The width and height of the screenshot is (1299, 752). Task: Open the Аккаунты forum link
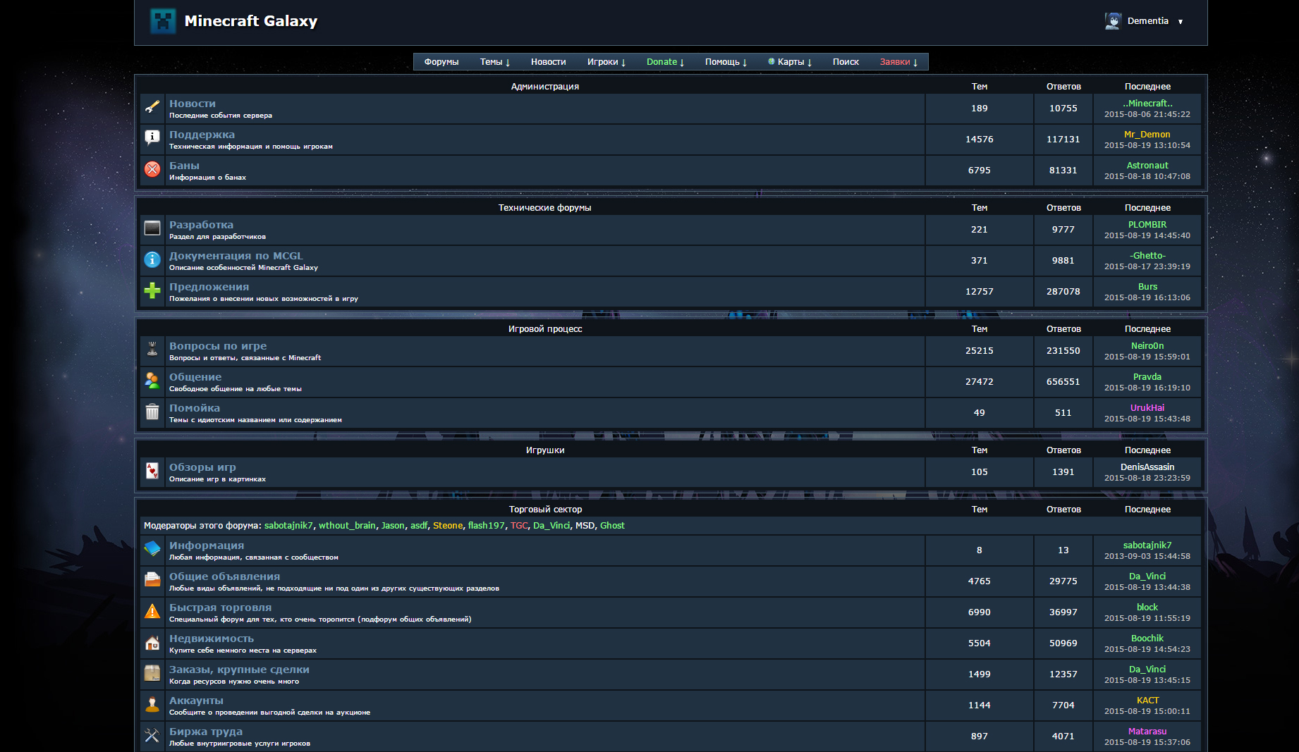196,701
